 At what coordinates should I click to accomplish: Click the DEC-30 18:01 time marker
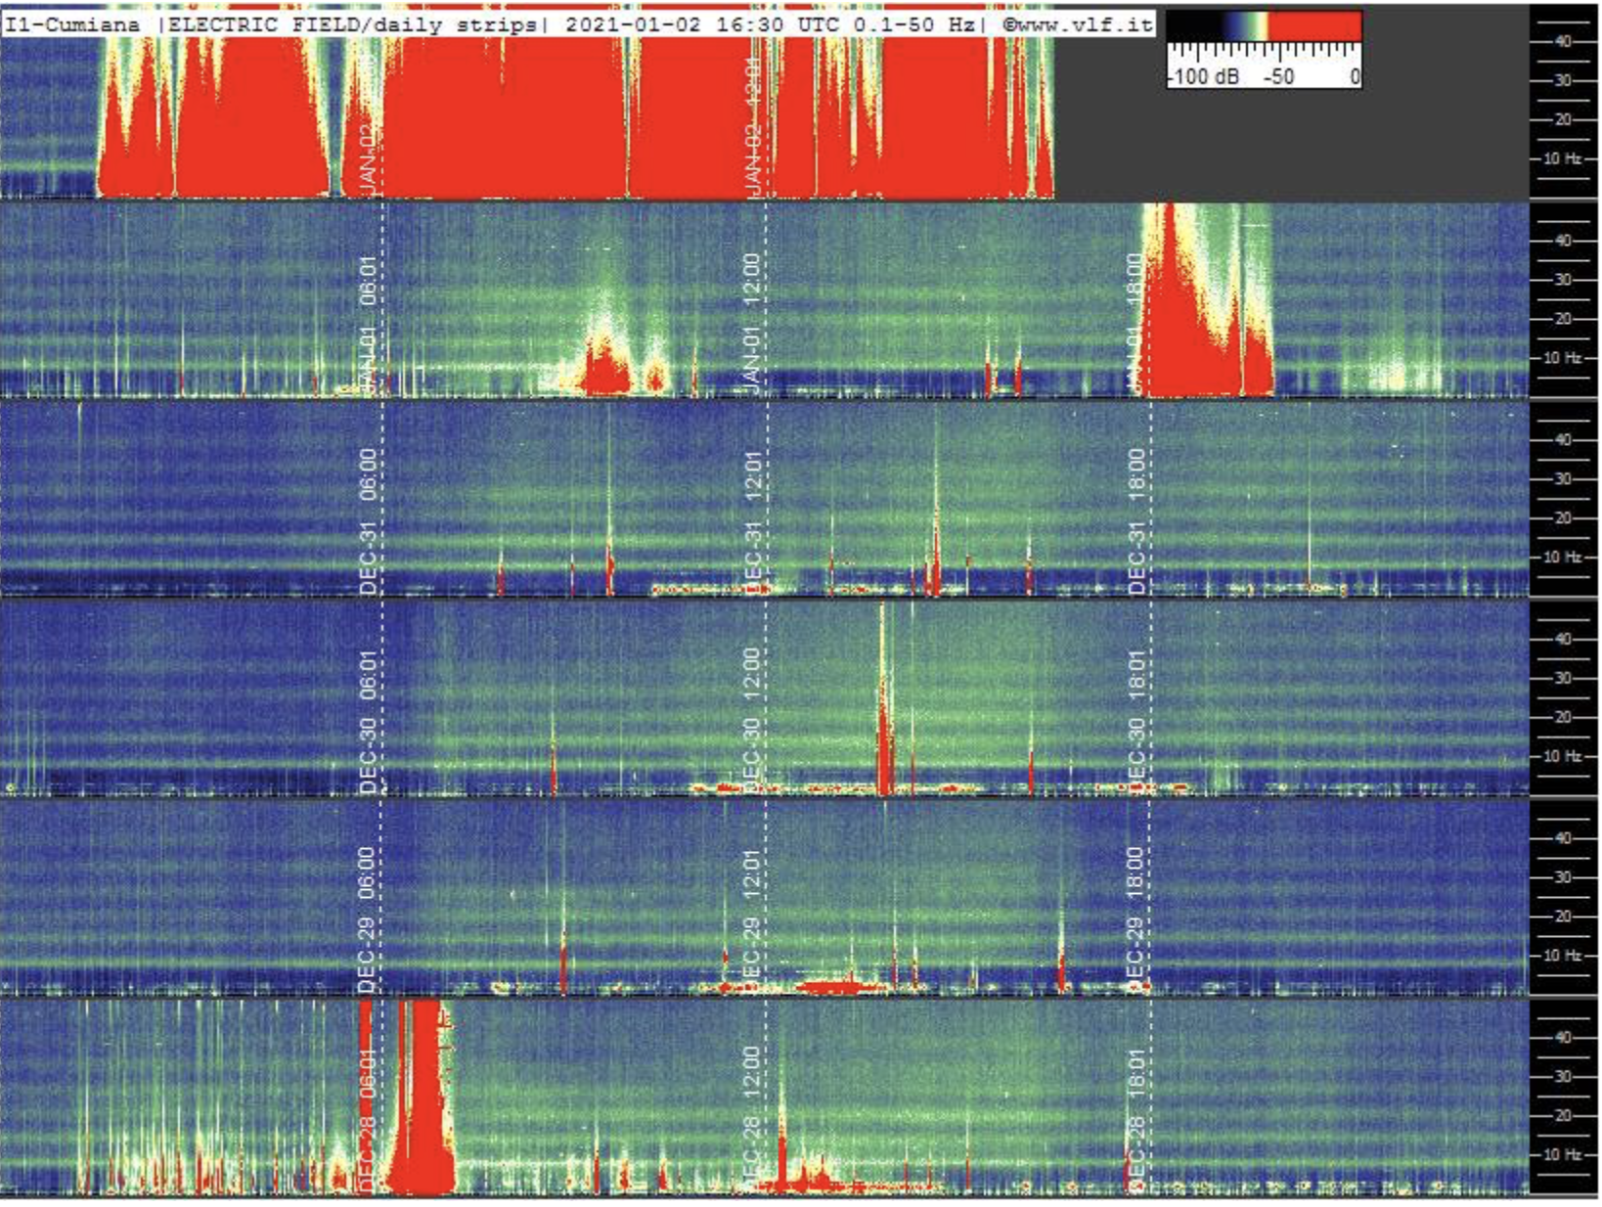[x=1136, y=721]
